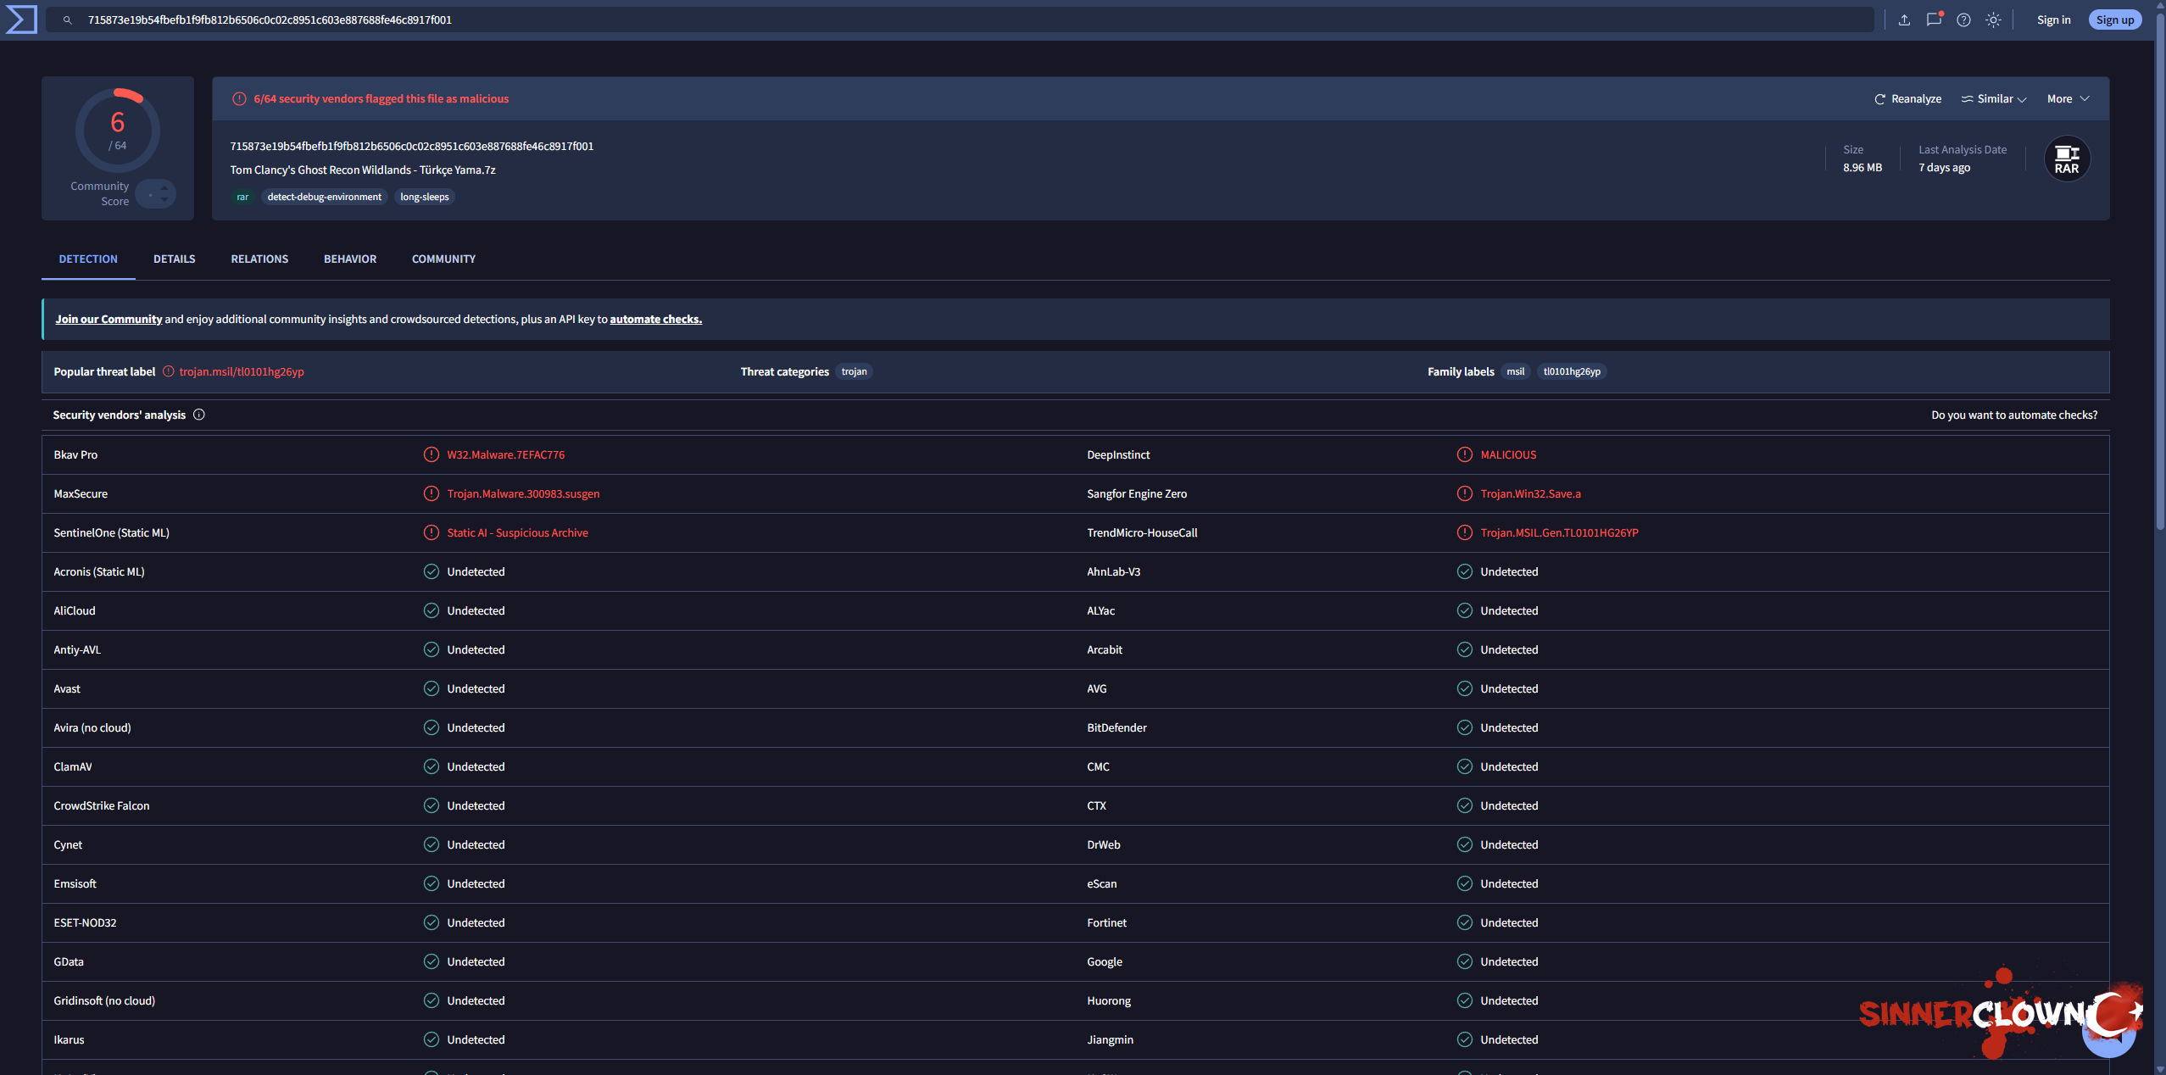Click the 'ESET-NOD32' vendor name

[x=85, y=922]
